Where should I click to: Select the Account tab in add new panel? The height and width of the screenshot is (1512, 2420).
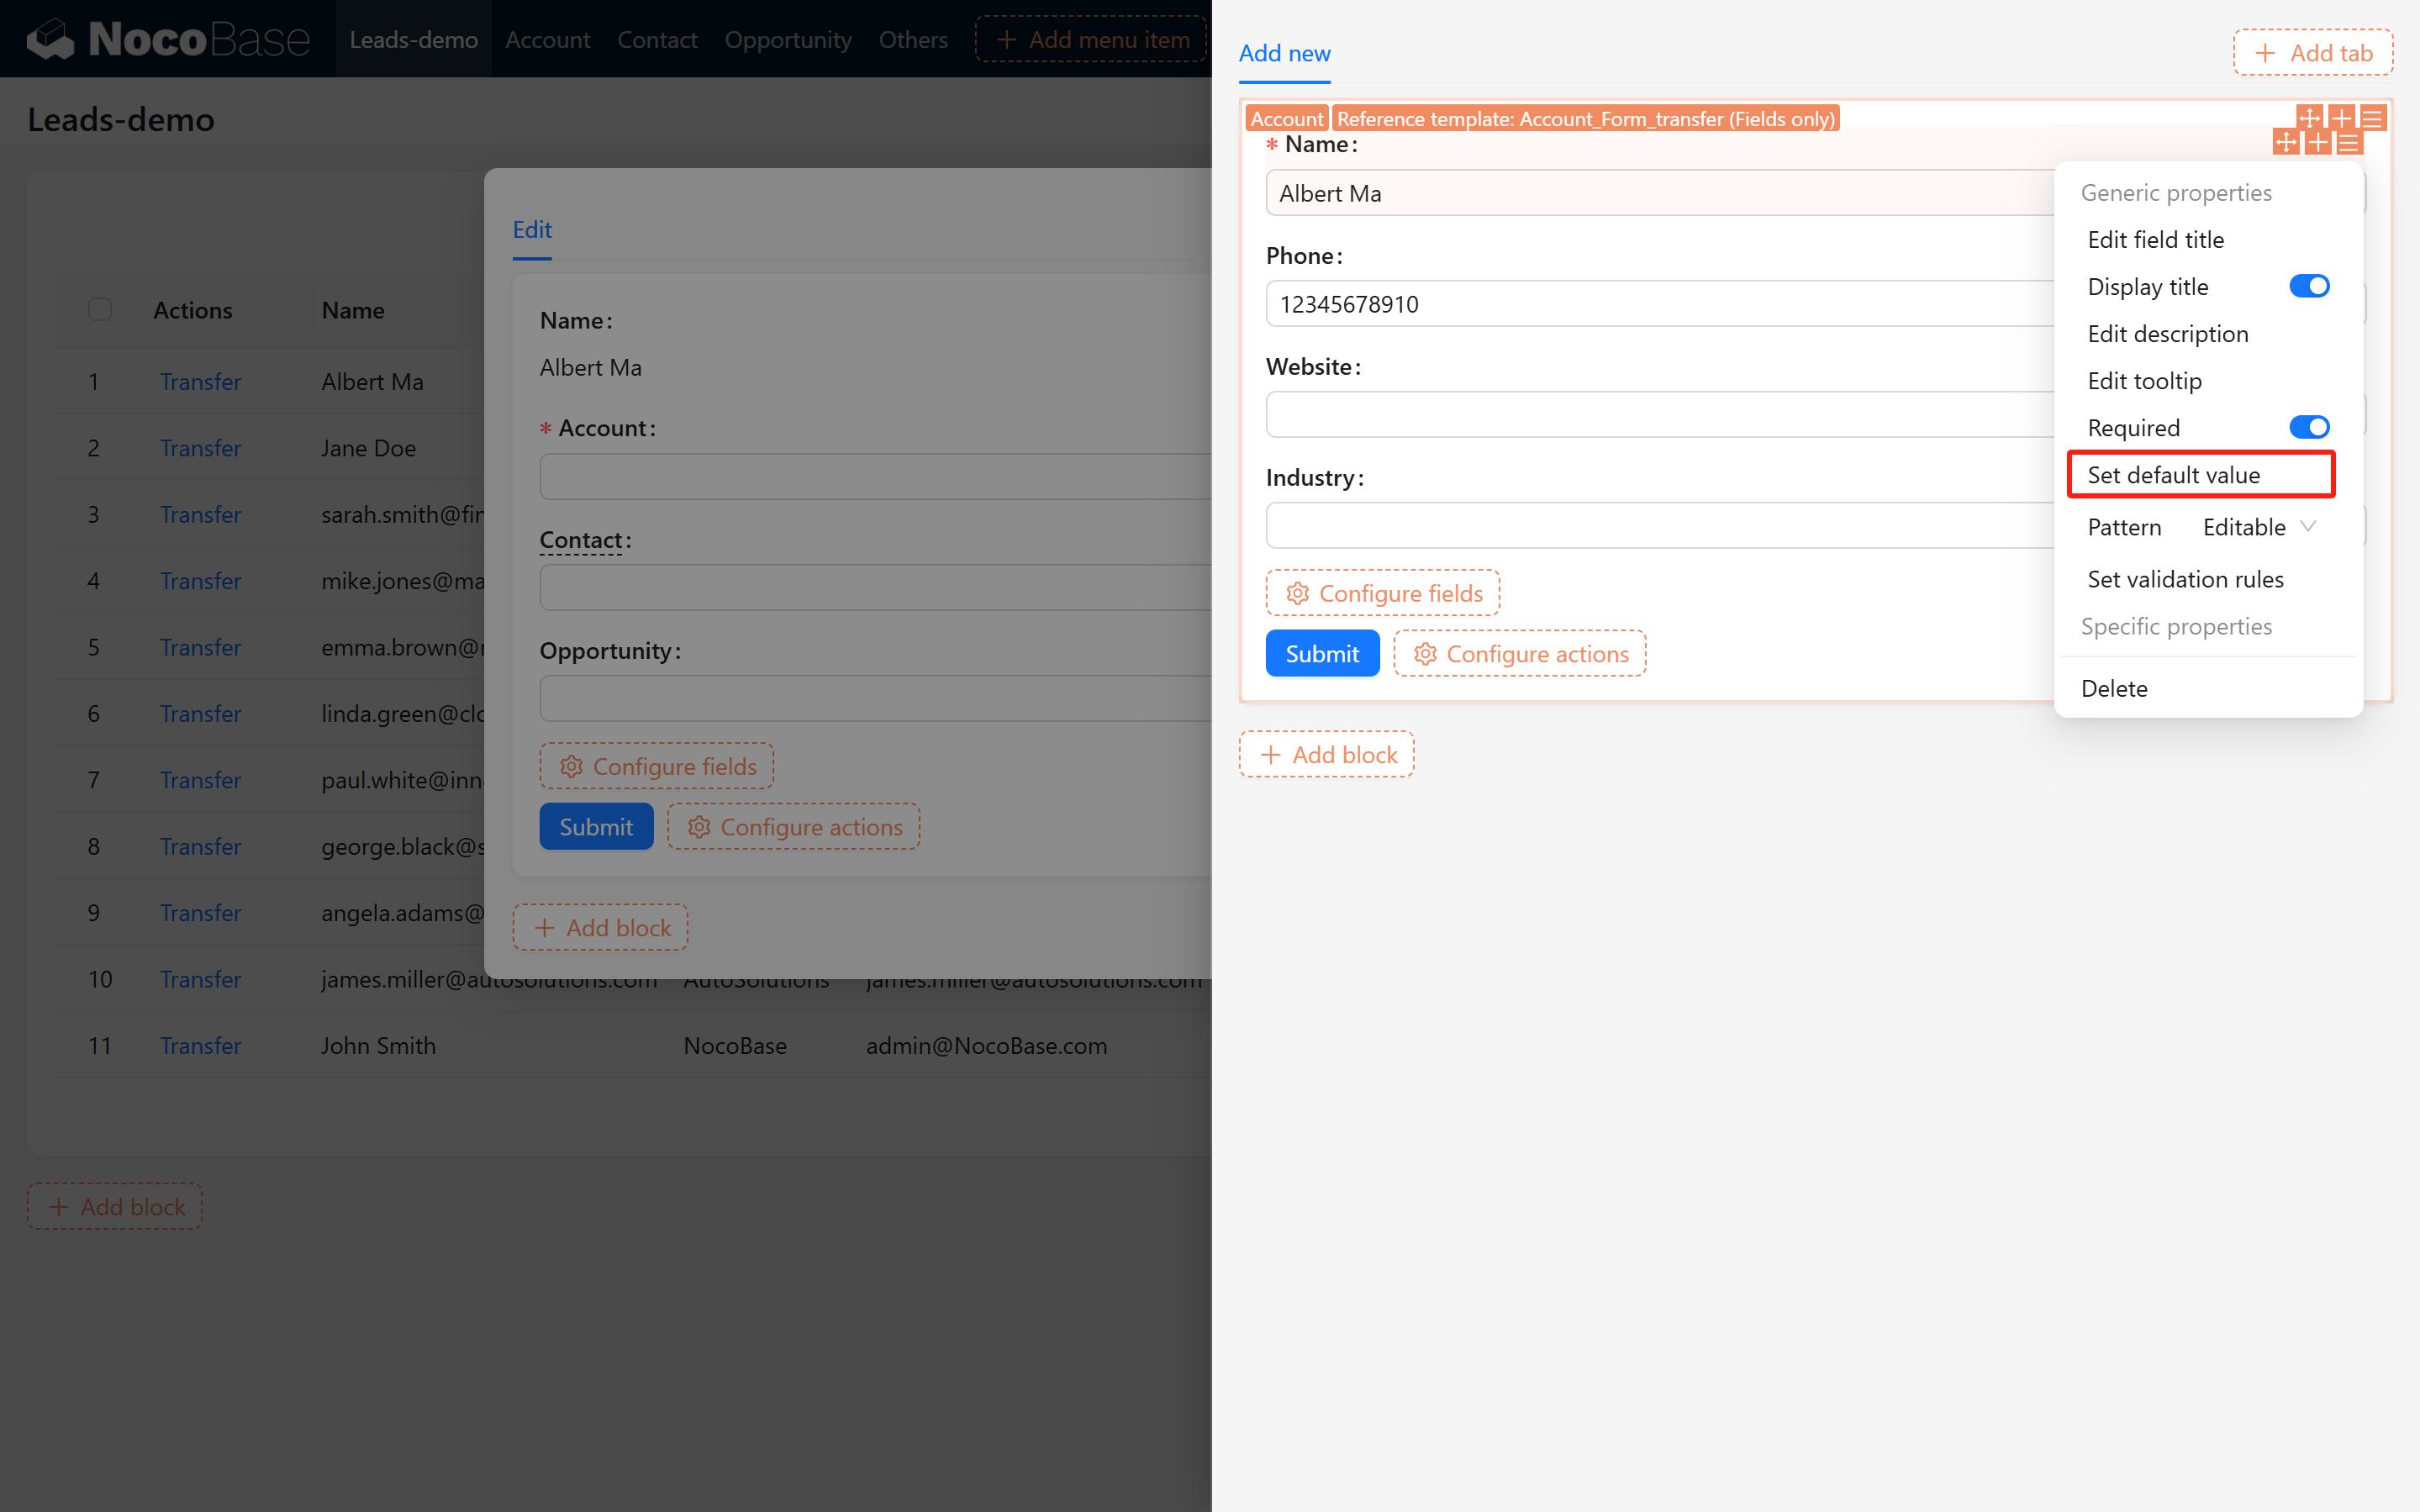1284,117
